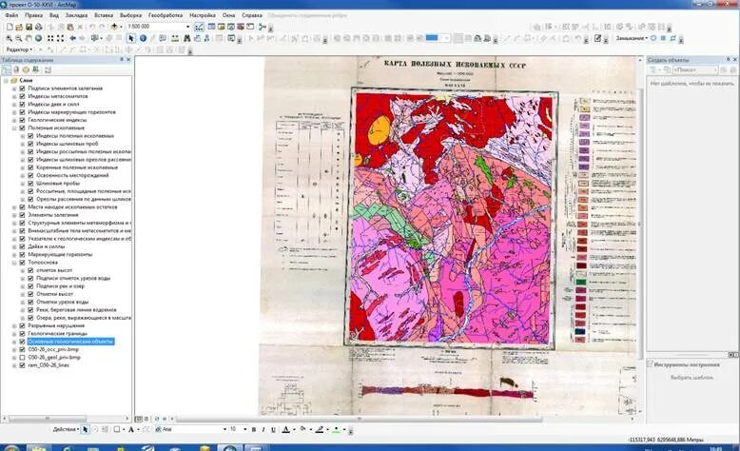Open the Файл menu
The image size is (740, 451).
[11, 15]
